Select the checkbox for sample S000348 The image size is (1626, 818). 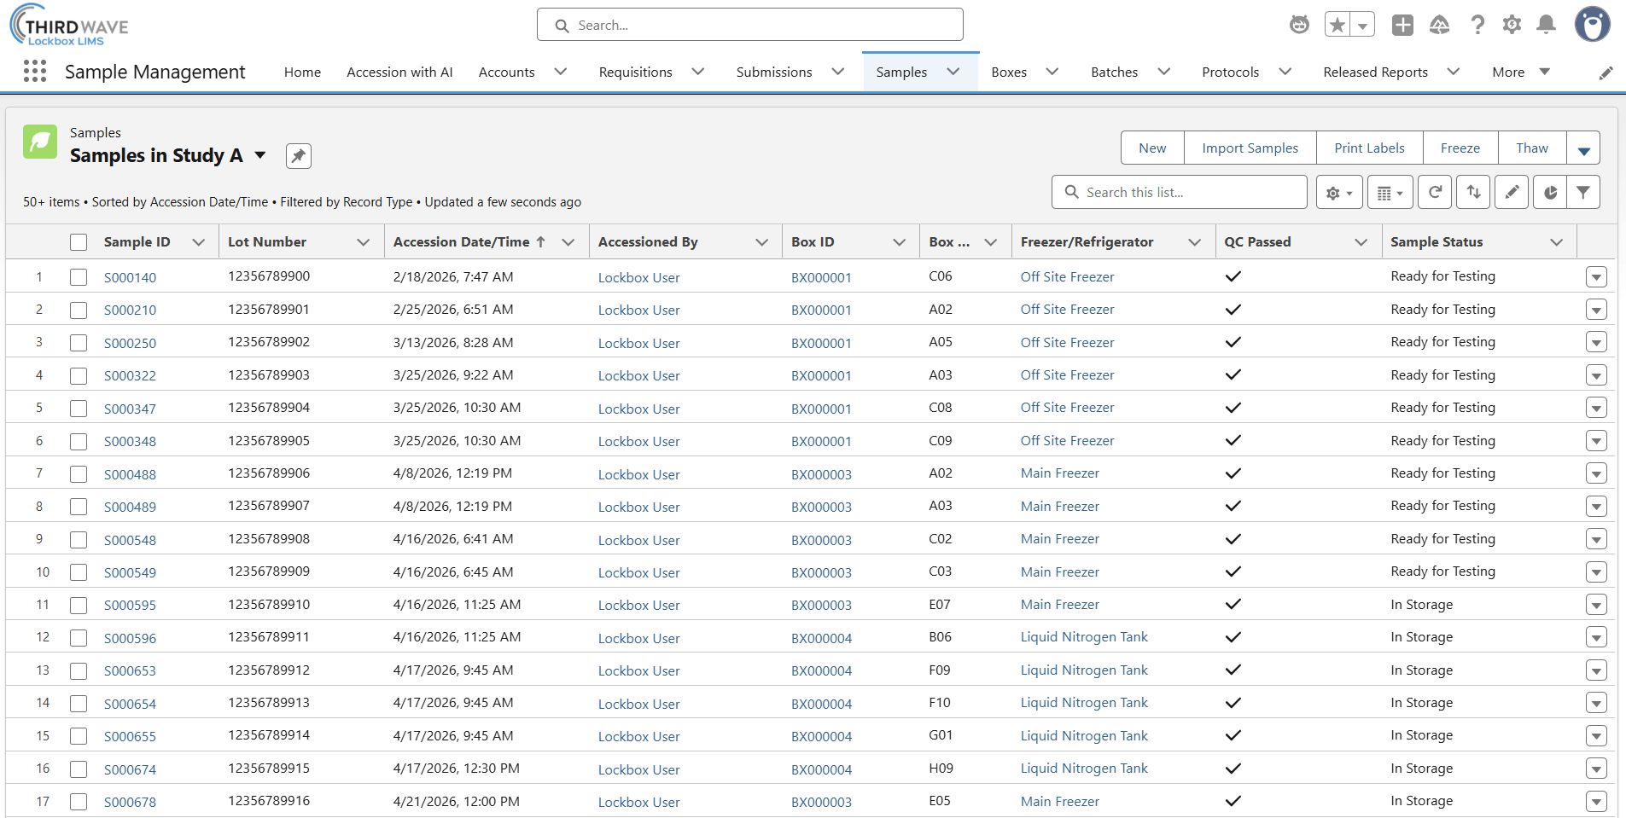click(x=79, y=442)
